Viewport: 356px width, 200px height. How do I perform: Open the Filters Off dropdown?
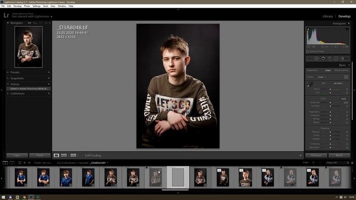[x=338, y=163]
